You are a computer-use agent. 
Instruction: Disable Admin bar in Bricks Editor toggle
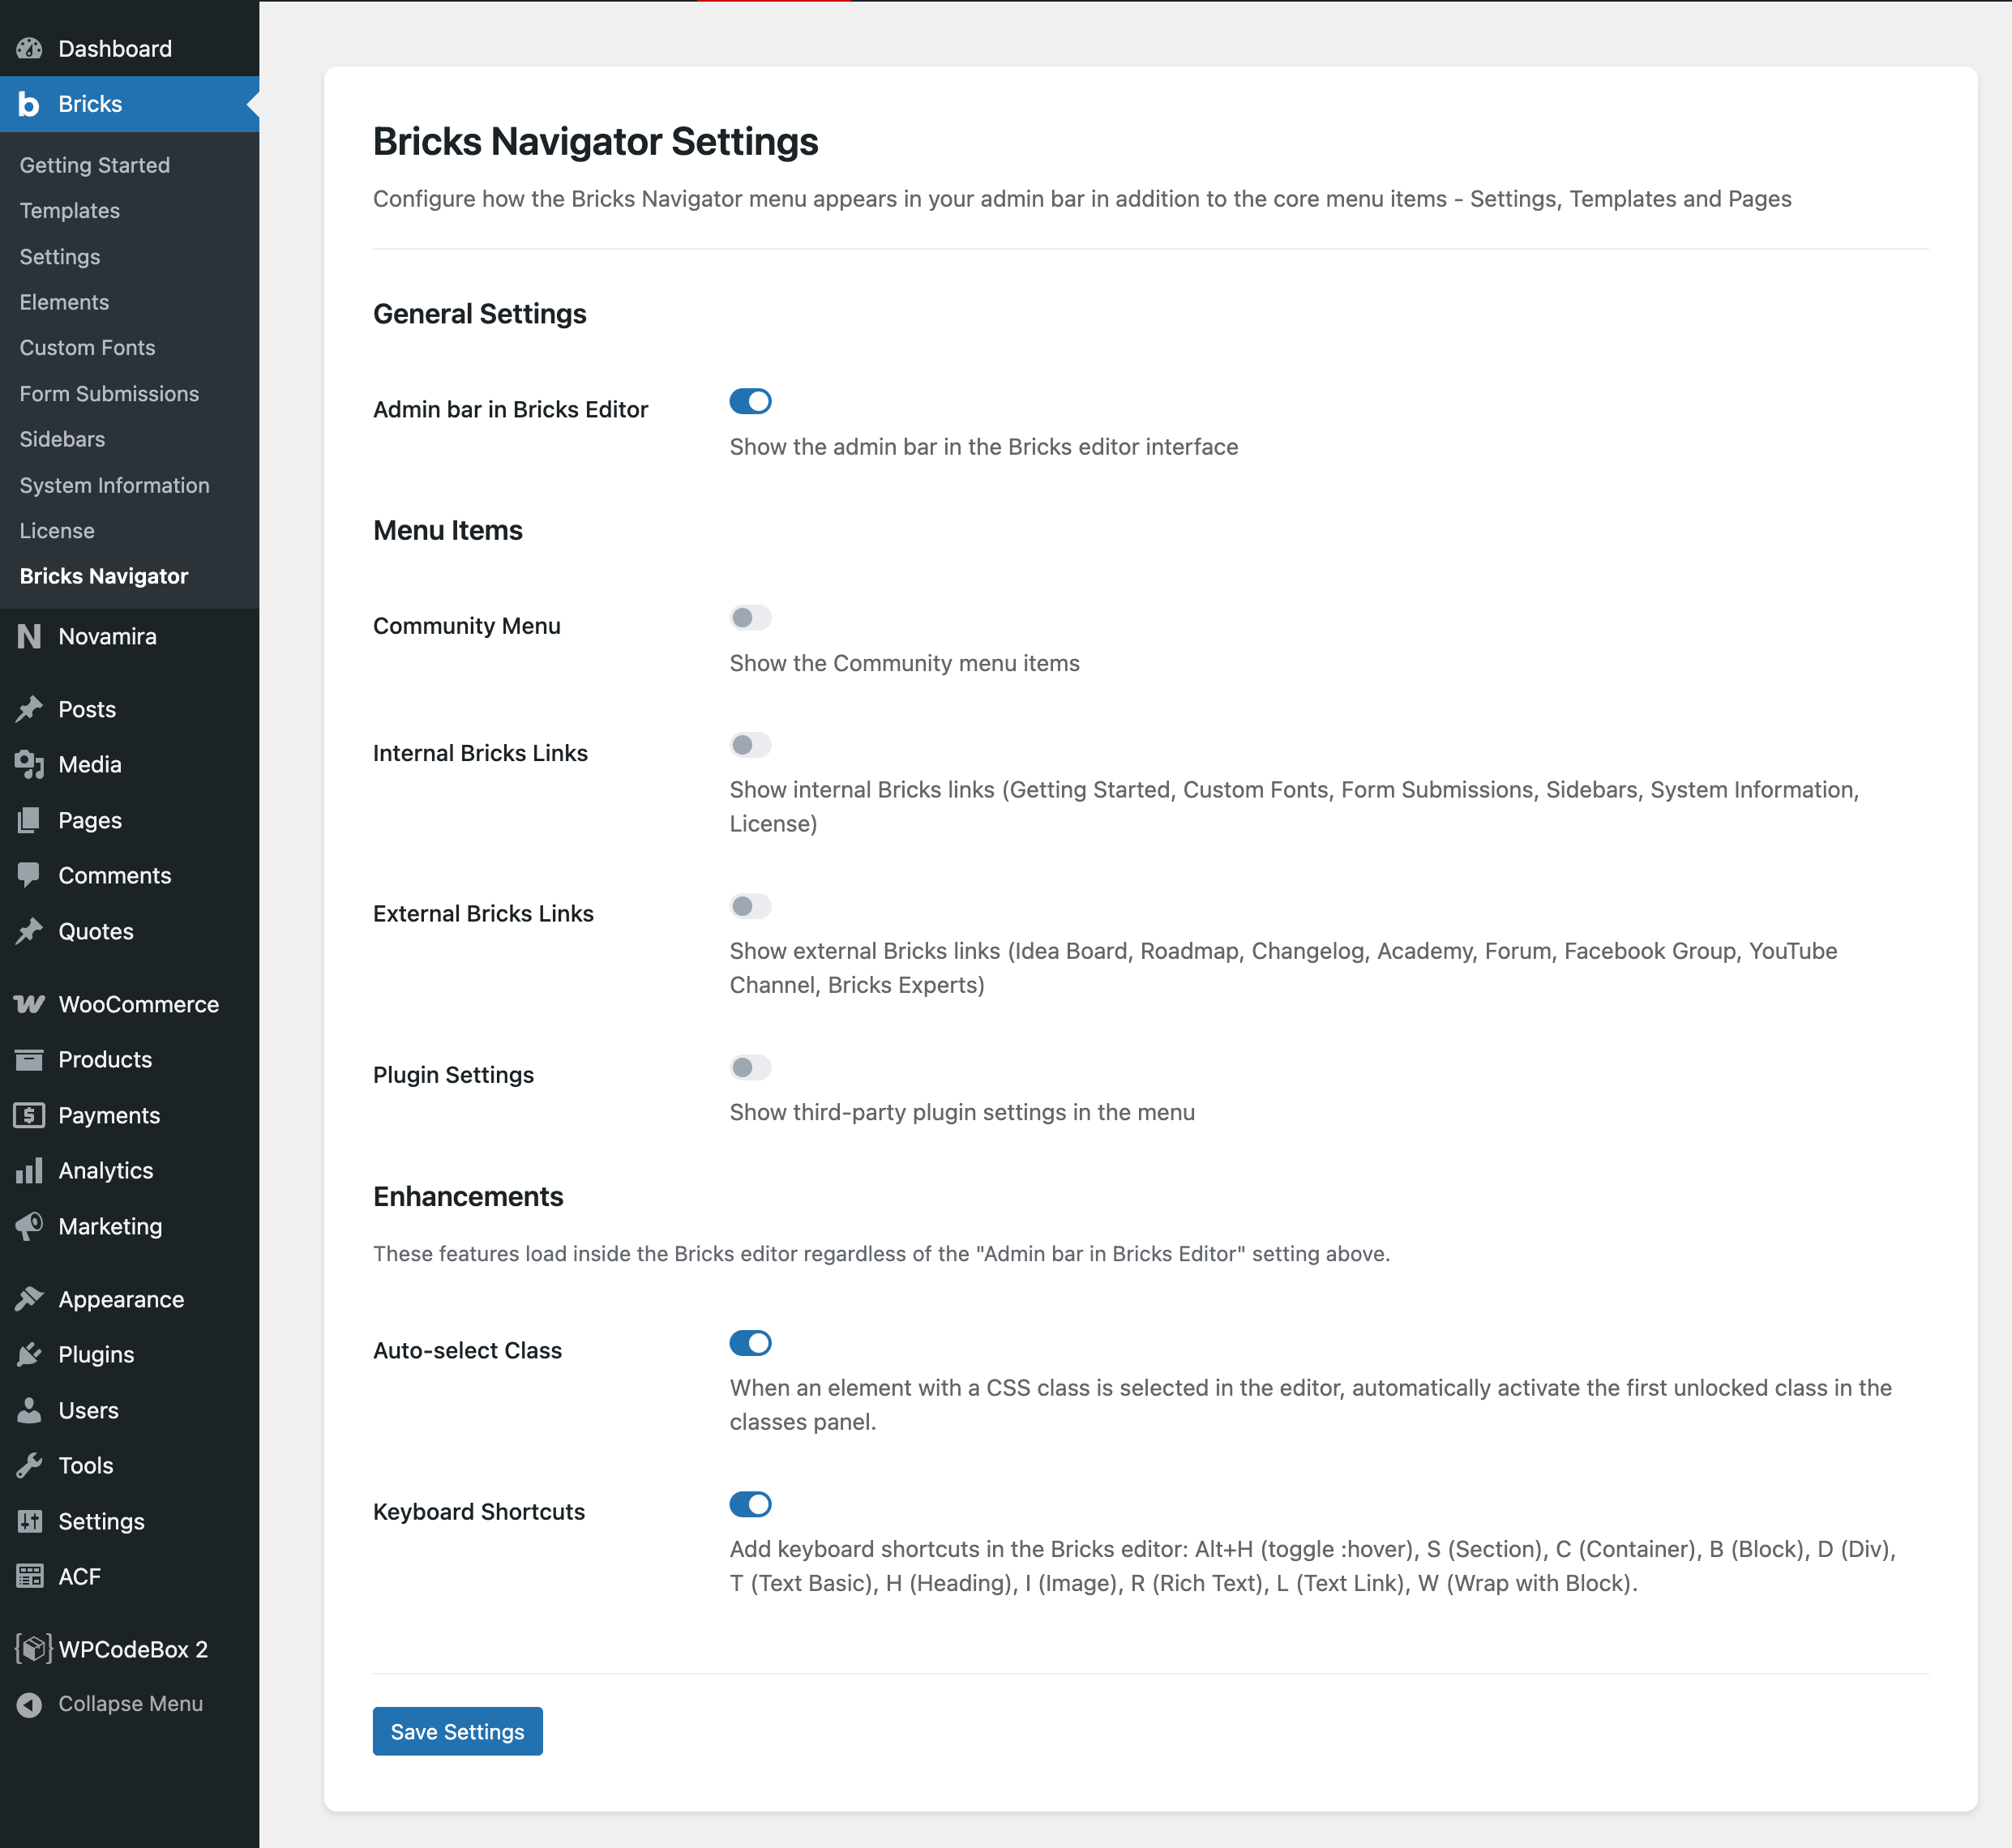[x=750, y=401]
